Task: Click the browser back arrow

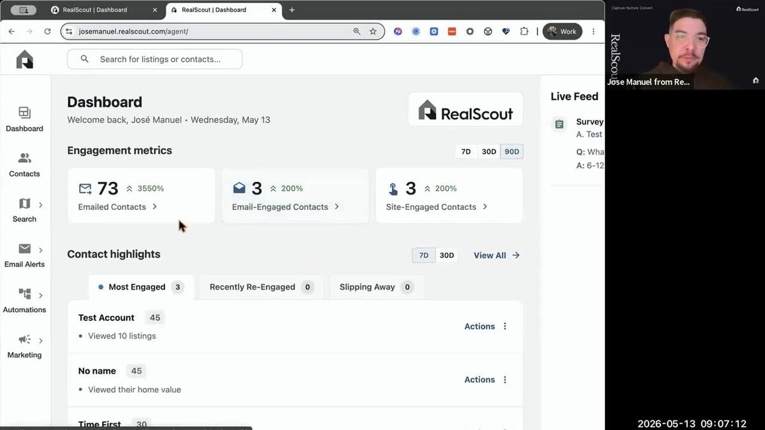Action: tap(11, 31)
